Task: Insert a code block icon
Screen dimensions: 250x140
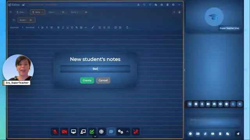Action: coord(86,28)
